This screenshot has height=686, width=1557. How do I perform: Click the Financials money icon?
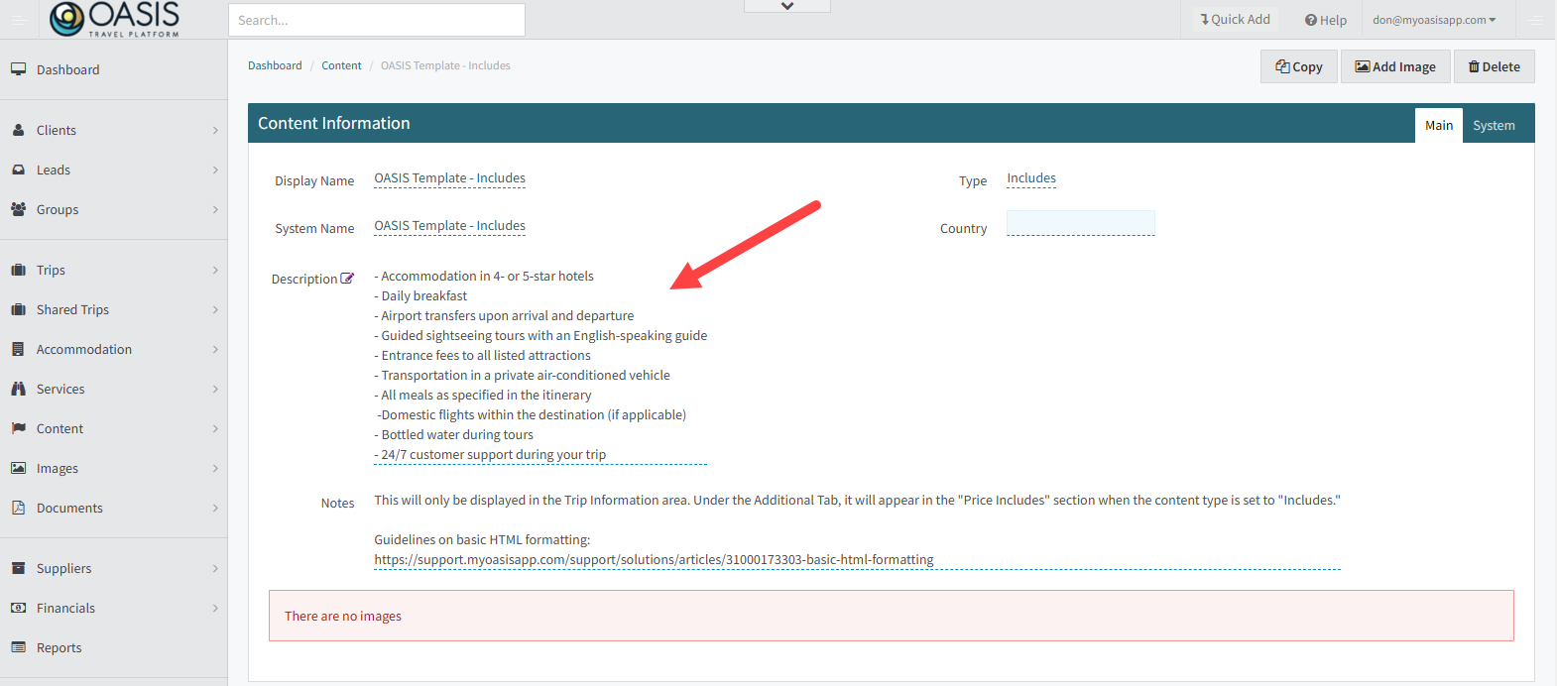[x=18, y=608]
